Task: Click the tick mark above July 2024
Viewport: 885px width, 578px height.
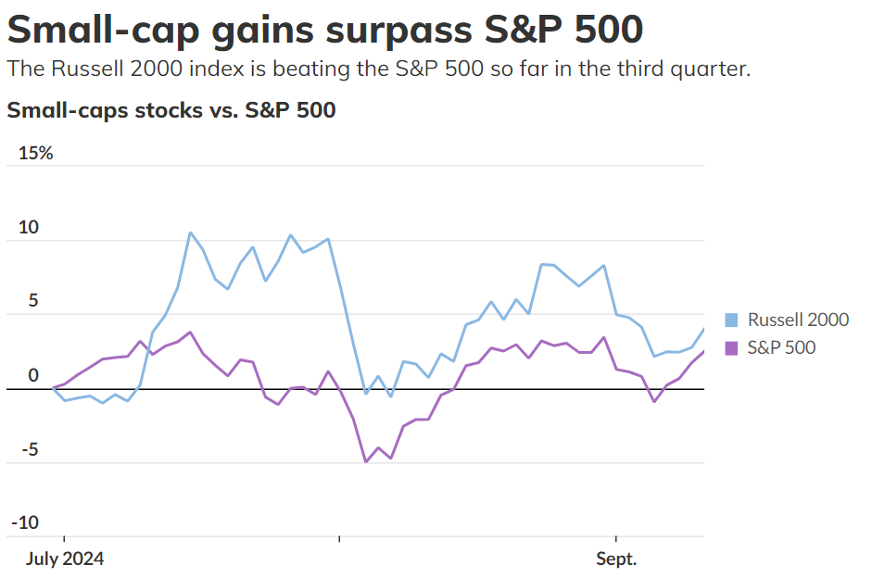Action: [x=64, y=539]
